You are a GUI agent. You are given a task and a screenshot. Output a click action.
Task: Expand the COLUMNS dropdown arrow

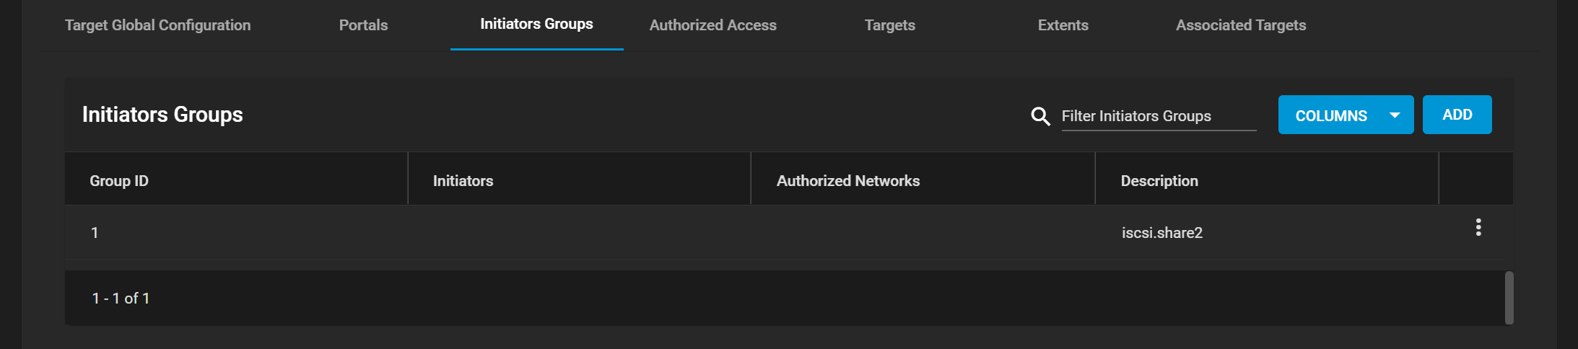pyautogui.click(x=1395, y=115)
